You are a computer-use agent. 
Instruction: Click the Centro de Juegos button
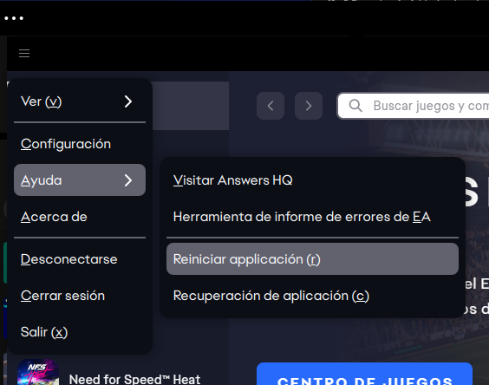coord(364,374)
